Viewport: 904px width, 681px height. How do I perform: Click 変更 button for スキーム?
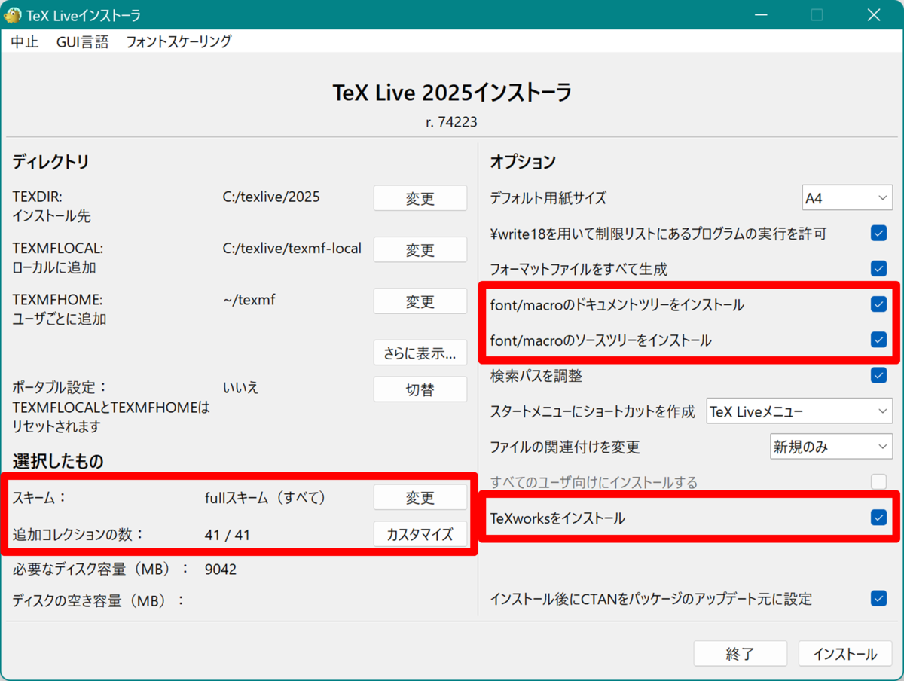click(420, 498)
